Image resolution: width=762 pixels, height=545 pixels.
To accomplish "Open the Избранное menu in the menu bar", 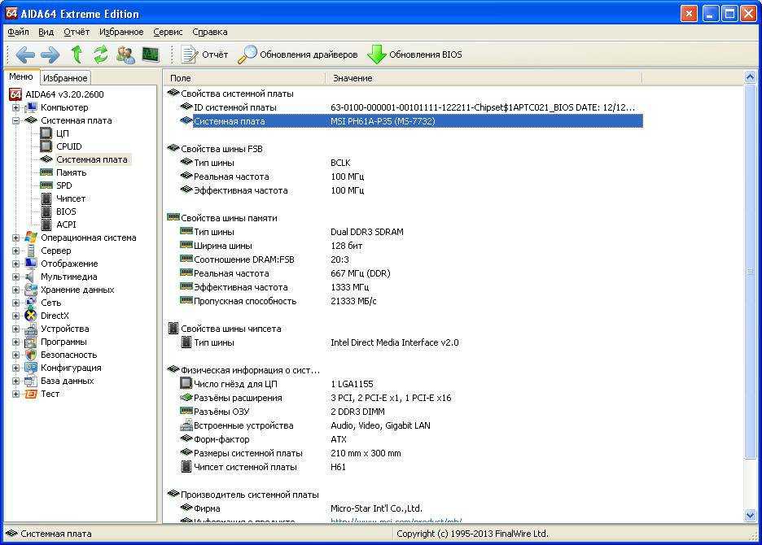I will pyautogui.click(x=121, y=32).
